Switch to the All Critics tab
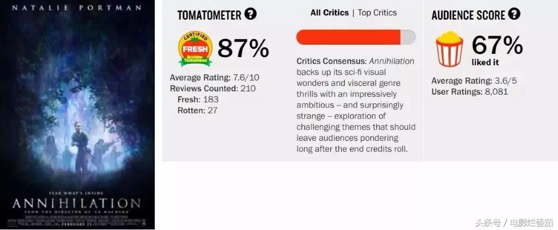This screenshot has width=558, height=230. click(329, 13)
